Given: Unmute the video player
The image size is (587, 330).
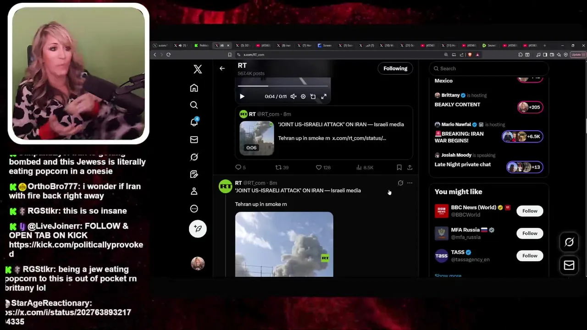Looking at the screenshot, I should (293, 96).
